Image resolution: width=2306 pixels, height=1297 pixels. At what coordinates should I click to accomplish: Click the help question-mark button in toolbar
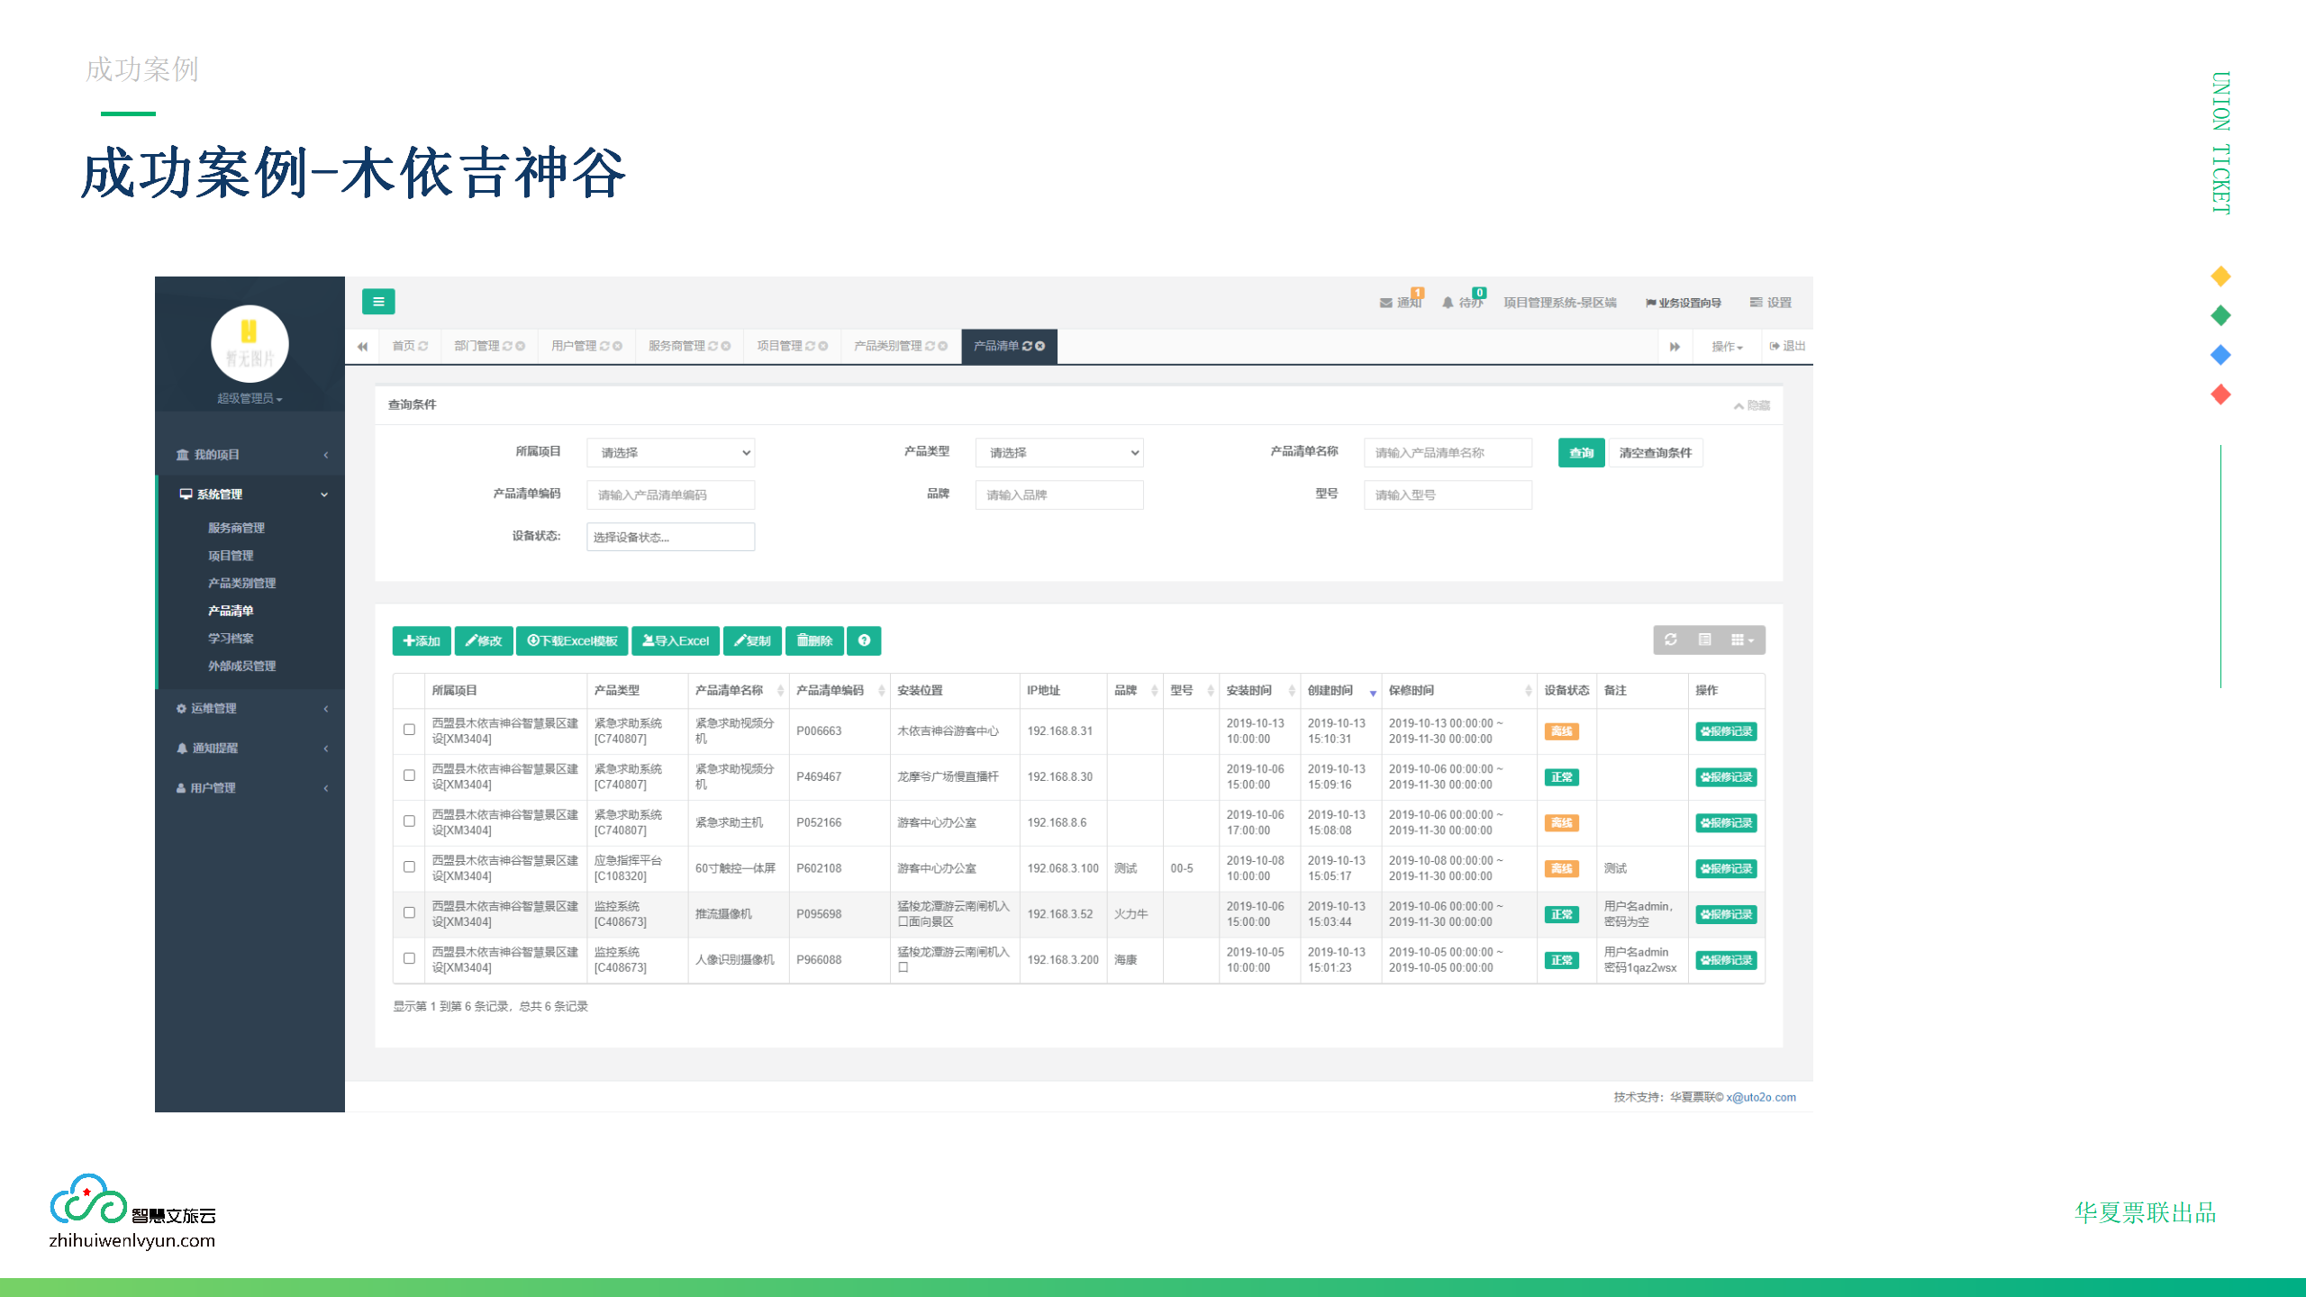[x=864, y=640]
